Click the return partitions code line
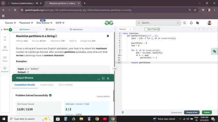 click(140, 63)
